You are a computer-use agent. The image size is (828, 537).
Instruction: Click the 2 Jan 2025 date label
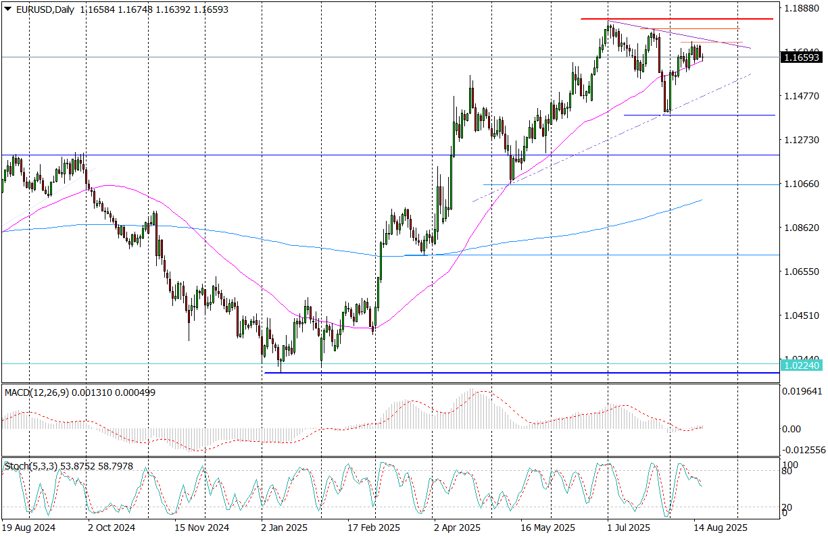click(x=285, y=527)
